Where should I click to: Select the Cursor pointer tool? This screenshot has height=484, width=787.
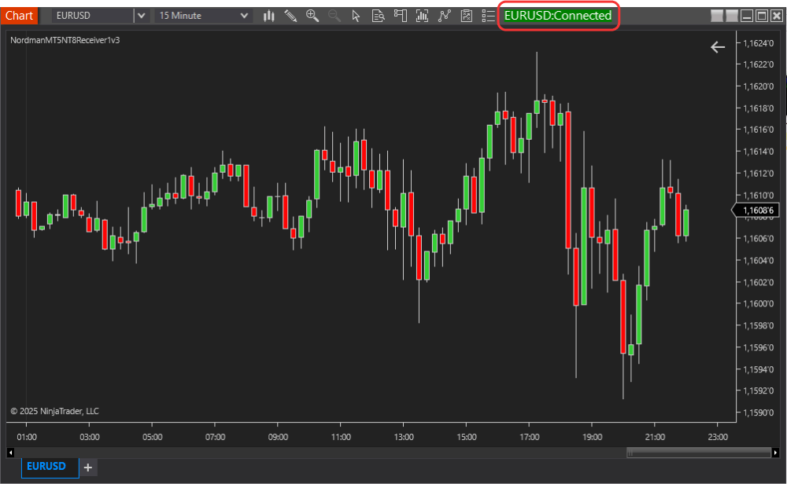tap(355, 15)
